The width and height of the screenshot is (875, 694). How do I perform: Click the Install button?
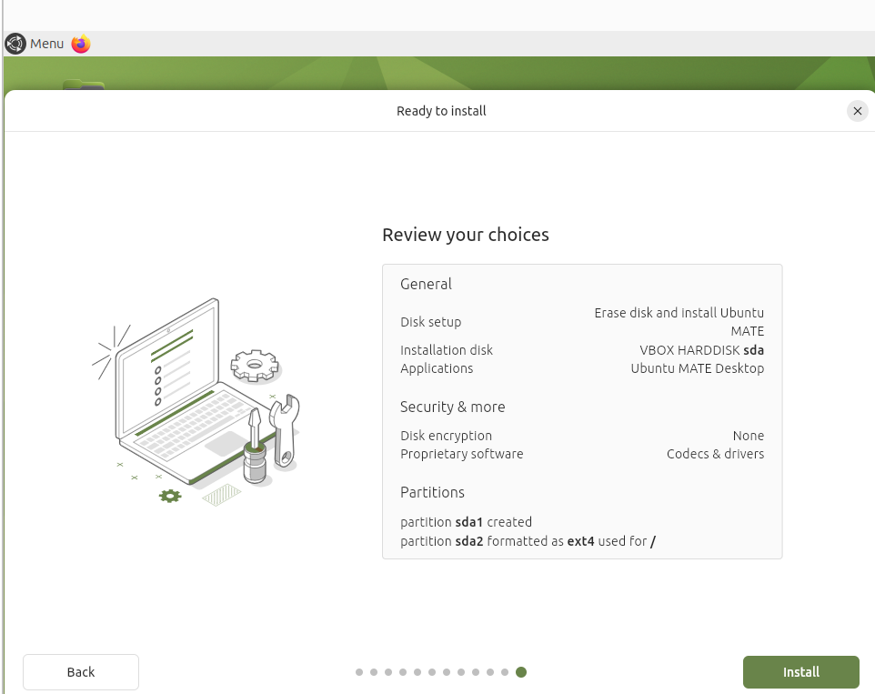[800, 671]
